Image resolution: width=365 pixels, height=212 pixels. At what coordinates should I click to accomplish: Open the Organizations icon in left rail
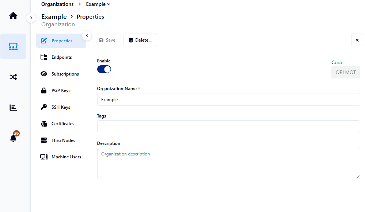pos(13,46)
